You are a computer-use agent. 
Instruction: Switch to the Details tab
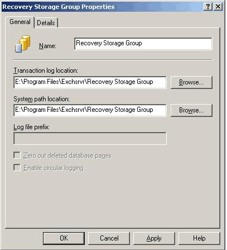[x=46, y=23]
